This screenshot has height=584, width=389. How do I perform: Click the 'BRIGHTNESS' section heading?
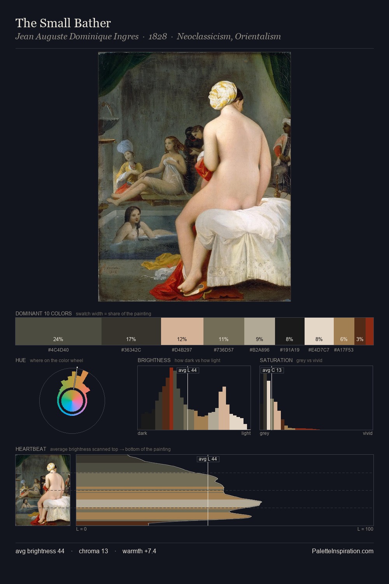click(x=154, y=360)
